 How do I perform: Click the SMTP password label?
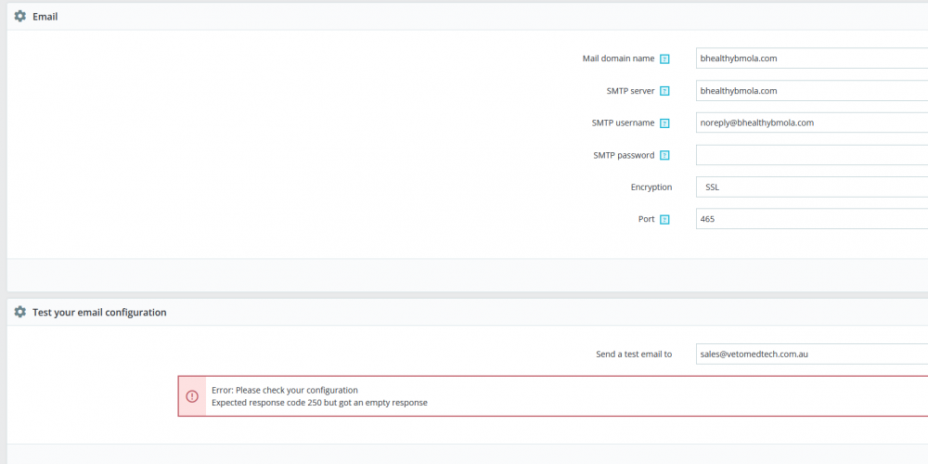(624, 155)
